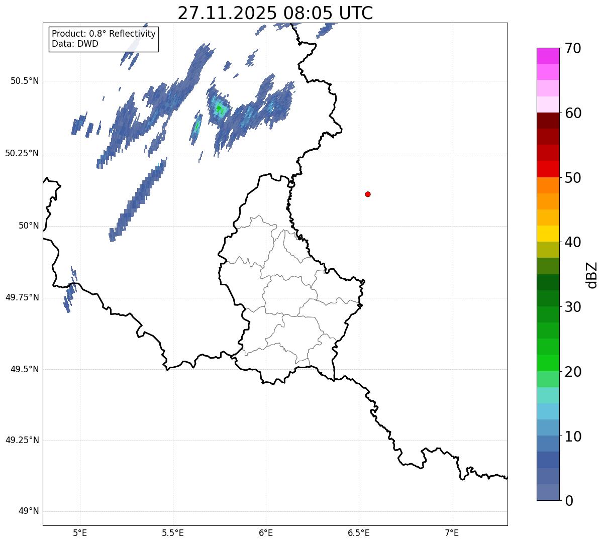
Task: Click the '49.75°N' latitude label
Action: point(22,297)
